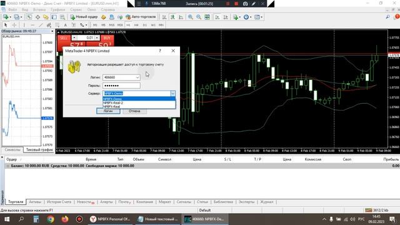Viewport: 400px width, 225px height.
Task: Click the zoom in chart icon
Action: point(190,17)
